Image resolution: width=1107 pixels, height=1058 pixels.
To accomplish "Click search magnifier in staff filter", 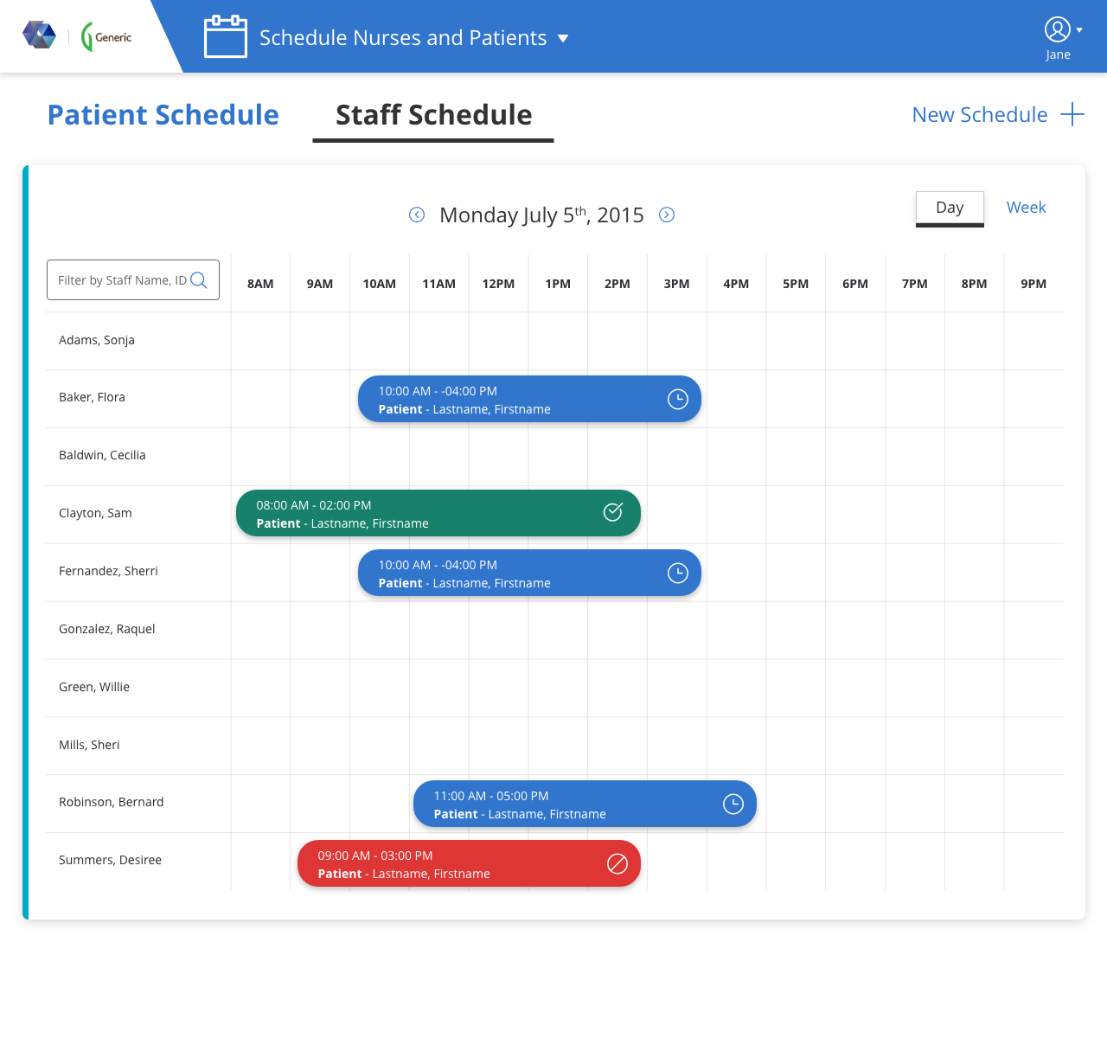I will [x=199, y=279].
